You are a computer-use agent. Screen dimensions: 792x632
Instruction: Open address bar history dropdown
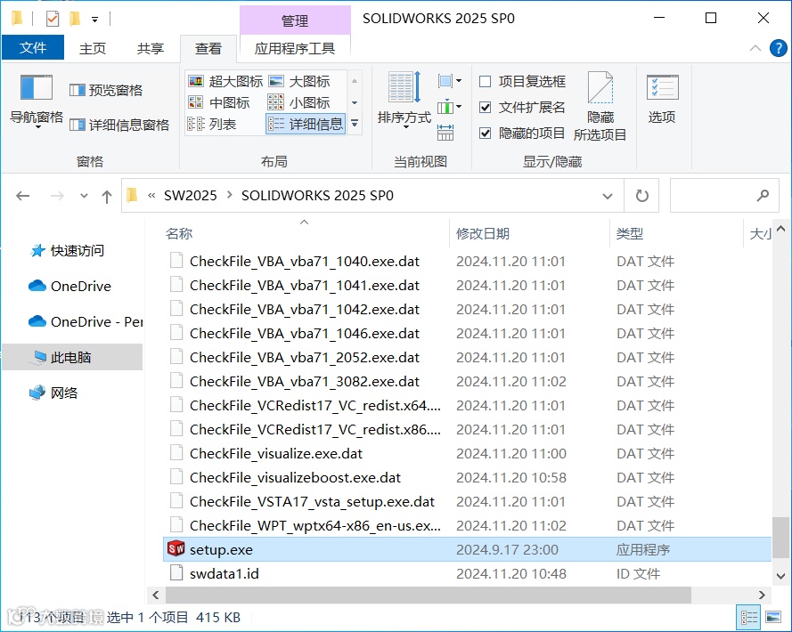608,195
